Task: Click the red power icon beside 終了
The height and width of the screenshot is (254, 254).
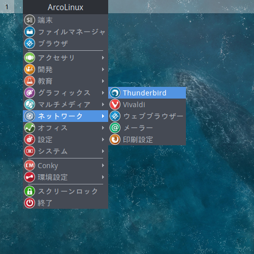Action: tap(29, 203)
